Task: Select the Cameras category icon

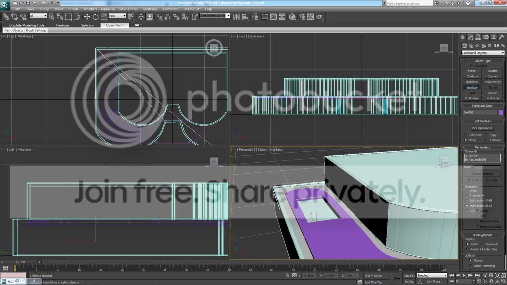Action: (x=484, y=46)
